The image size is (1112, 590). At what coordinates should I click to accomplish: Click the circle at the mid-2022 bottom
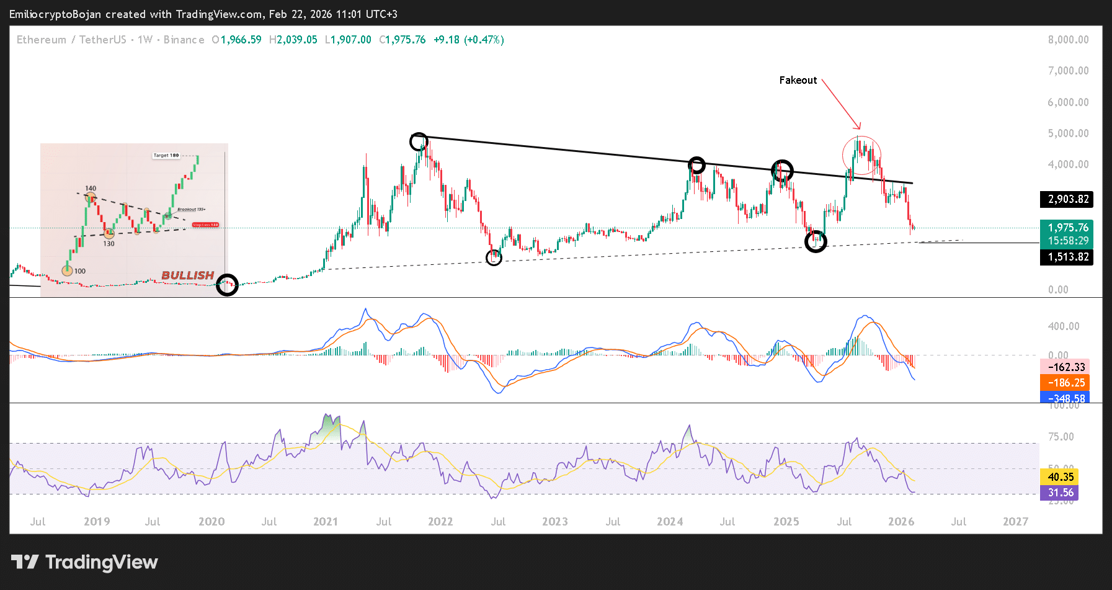point(494,257)
